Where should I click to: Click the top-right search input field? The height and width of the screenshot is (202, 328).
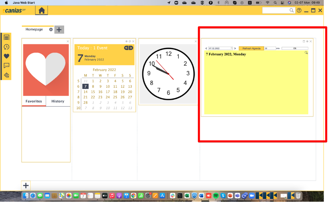(276, 10)
